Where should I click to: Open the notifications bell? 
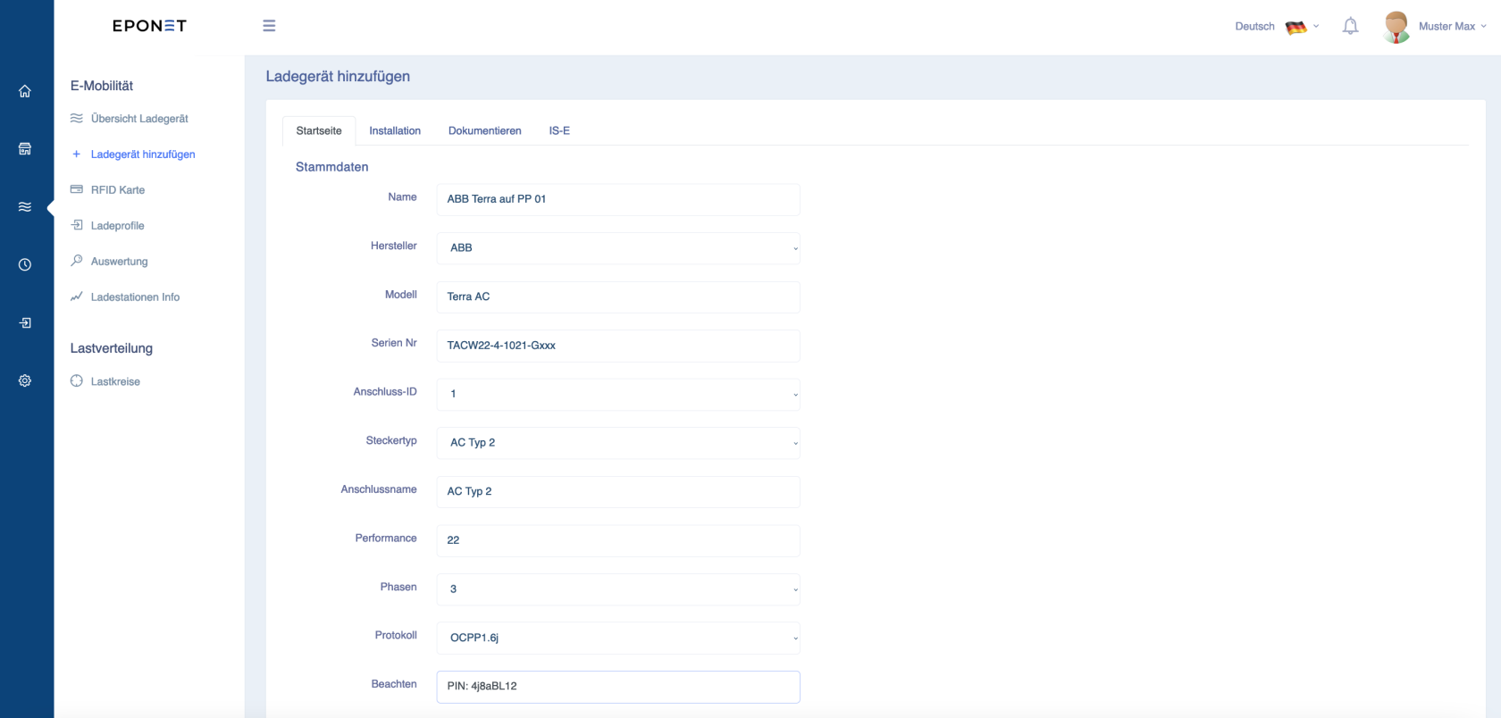pos(1350,26)
